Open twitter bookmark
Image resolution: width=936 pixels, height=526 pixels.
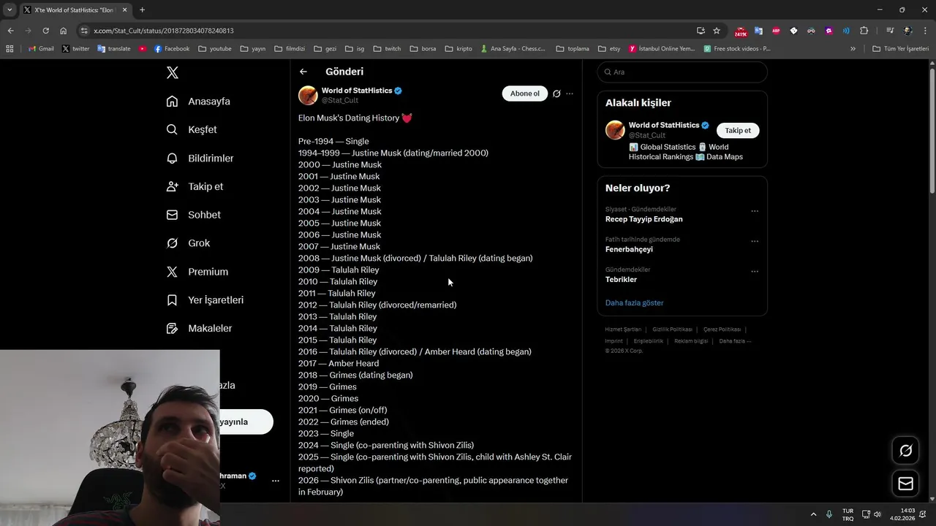click(76, 49)
